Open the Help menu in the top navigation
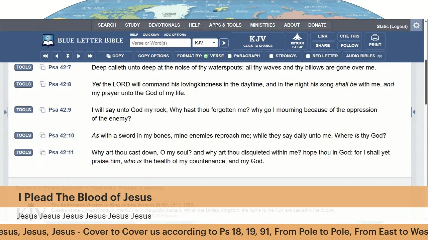 [x=195, y=25]
